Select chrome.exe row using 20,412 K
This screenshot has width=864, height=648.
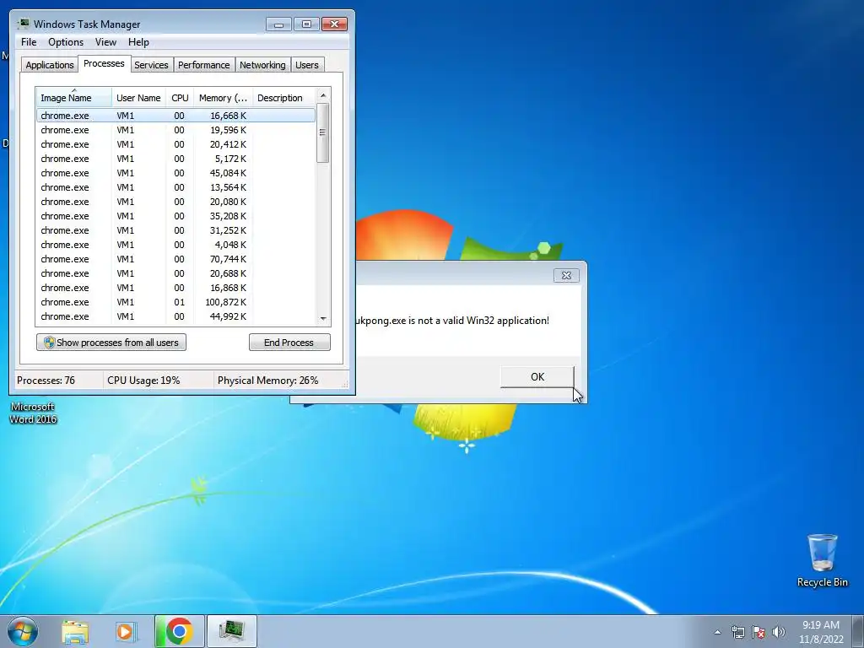point(175,144)
